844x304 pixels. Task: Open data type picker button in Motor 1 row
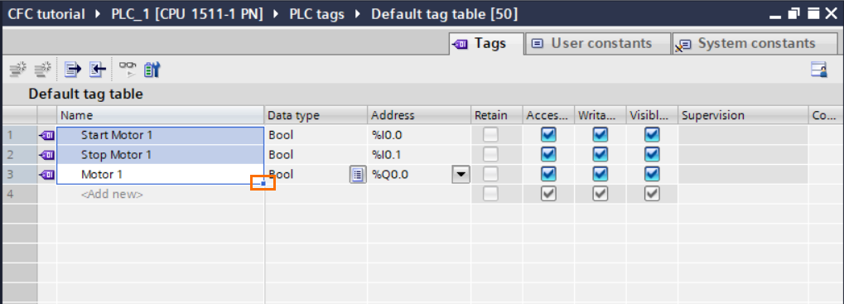tap(358, 174)
